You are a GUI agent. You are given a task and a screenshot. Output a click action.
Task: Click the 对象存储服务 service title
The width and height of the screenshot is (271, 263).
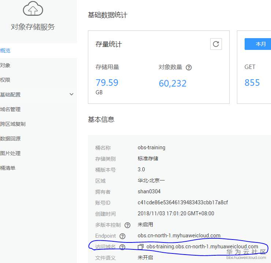tap(33, 27)
